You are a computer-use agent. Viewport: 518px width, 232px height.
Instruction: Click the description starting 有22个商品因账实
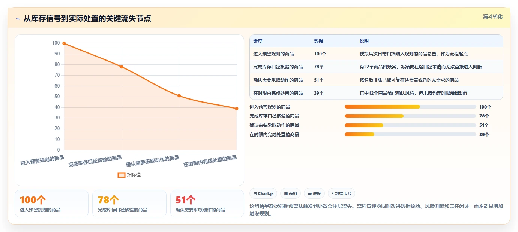[x=420, y=67]
